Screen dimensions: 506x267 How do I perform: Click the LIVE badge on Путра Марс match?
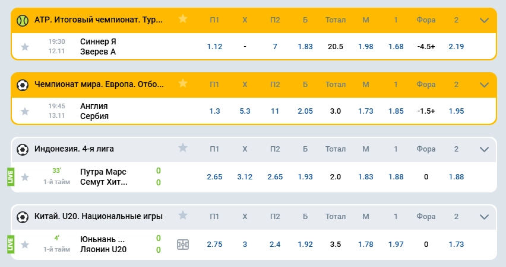[10, 177]
